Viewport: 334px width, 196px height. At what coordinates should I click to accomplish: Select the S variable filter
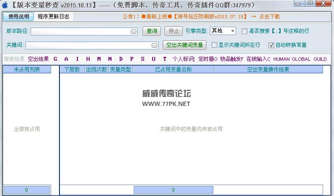tap(143, 59)
